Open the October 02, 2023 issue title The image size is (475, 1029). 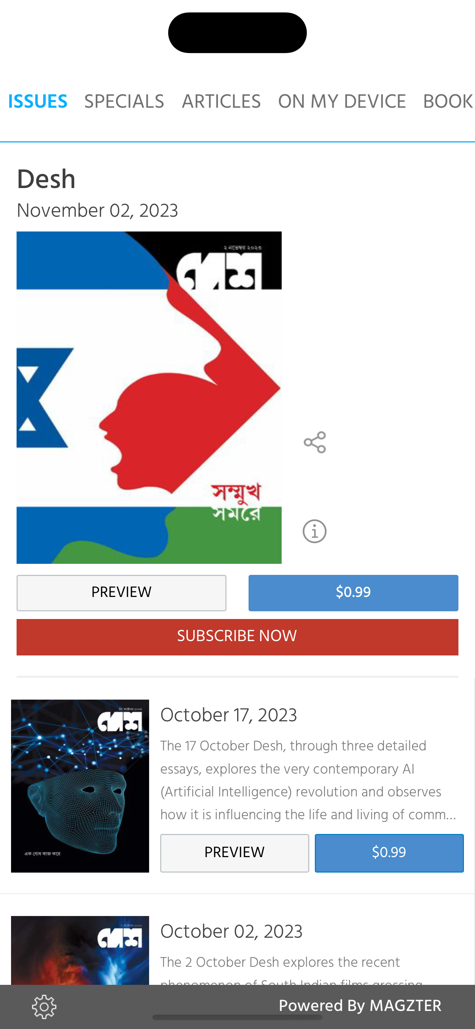click(232, 931)
